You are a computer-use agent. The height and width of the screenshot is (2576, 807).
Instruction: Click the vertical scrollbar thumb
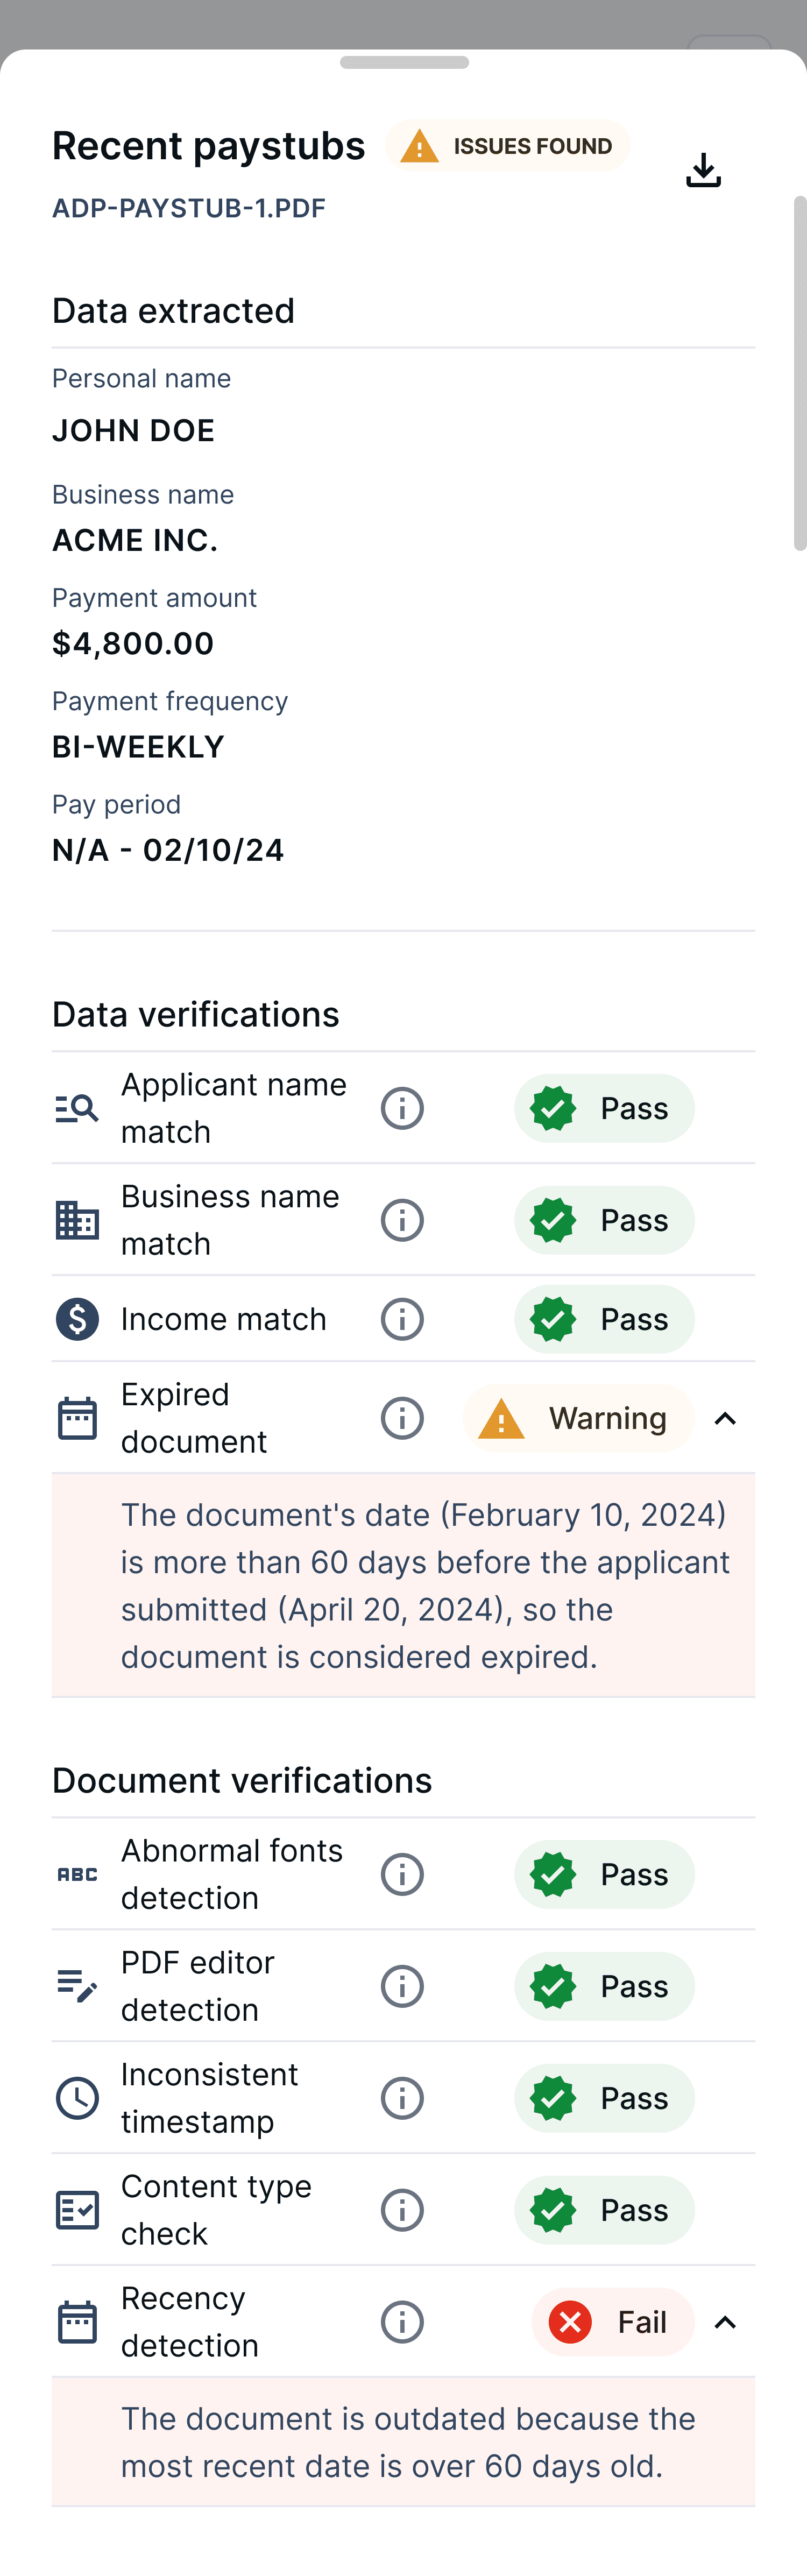799,372
